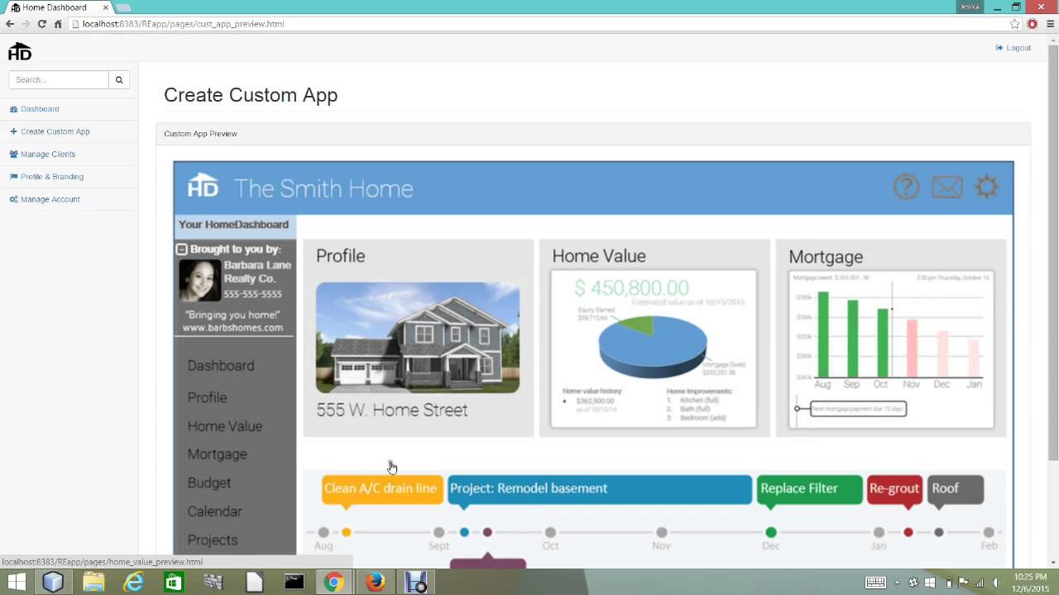Click the help question mark icon in preview

click(x=907, y=187)
